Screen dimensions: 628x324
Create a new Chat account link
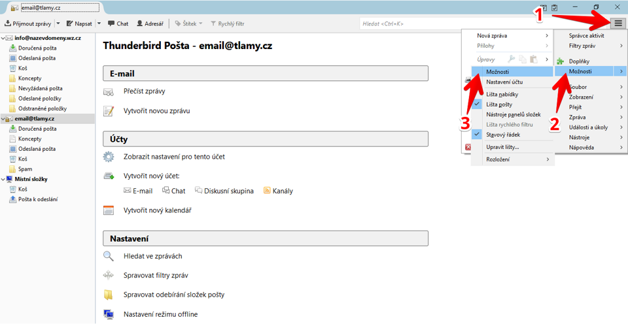tap(174, 191)
